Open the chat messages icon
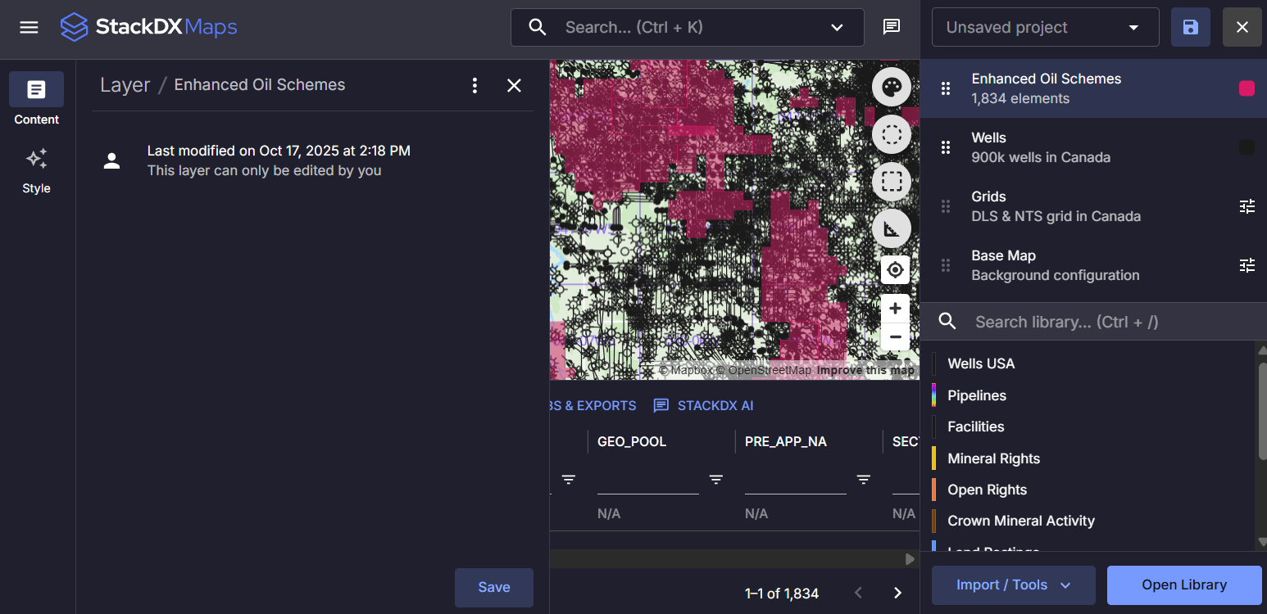Screen dimensions: 1267x614 (x=892, y=27)
